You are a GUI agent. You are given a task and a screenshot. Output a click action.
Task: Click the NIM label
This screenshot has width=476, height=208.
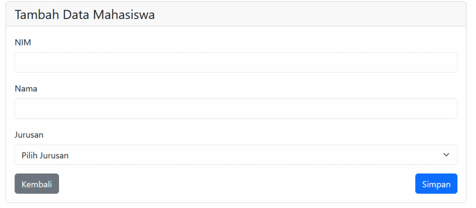coord(22,43)
